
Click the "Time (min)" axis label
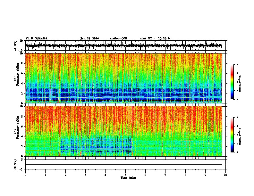(x=128, y=178)
